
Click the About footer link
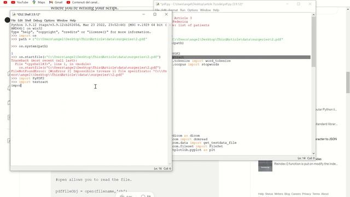click(x=325, y=194)
